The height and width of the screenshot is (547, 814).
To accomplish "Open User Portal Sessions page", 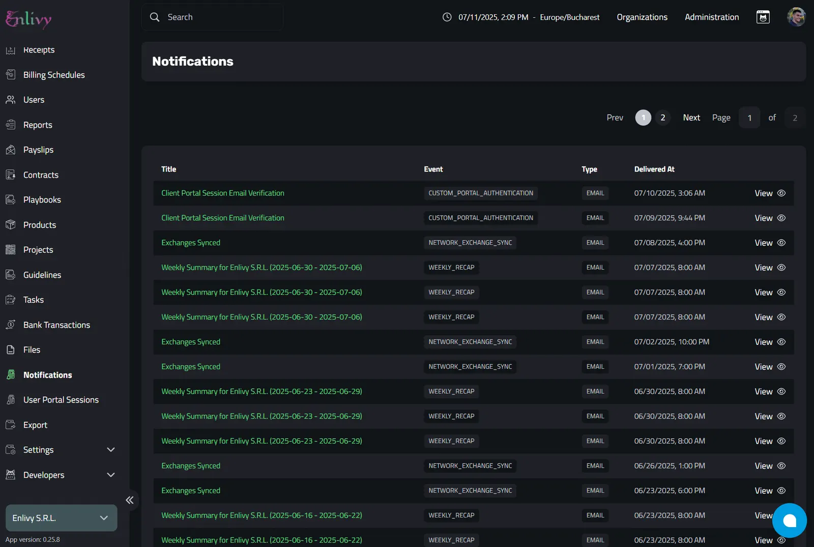I will 61,399.
